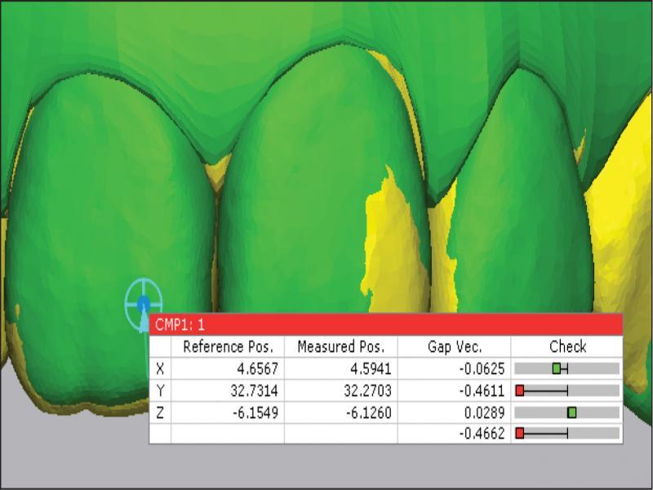Click the red indicator in bottom check bar
653x490 pixels.
coord(520,433)
